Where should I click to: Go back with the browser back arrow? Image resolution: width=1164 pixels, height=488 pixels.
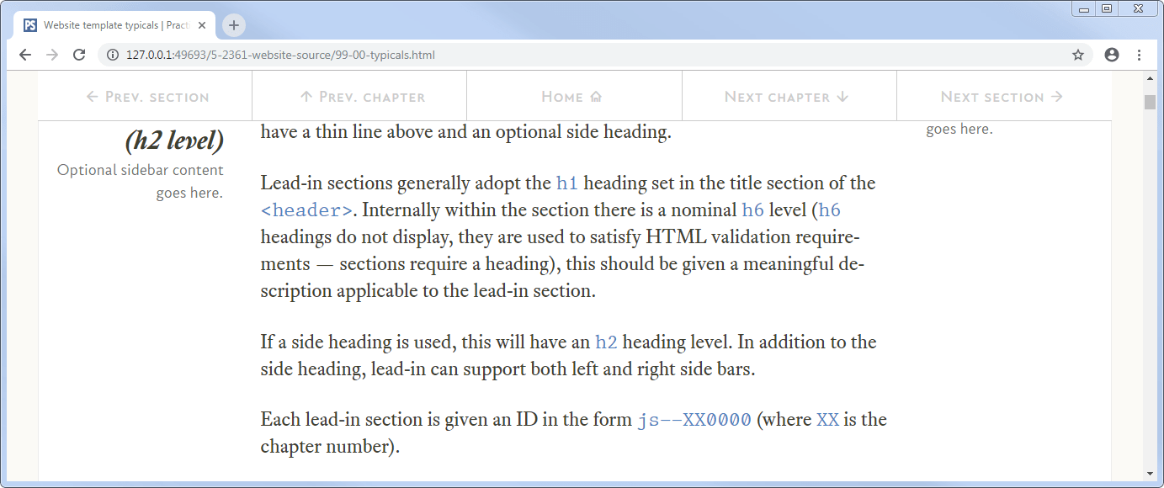[25, 55]
